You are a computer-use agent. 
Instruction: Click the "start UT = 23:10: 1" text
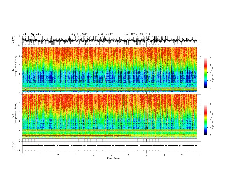pos(137,34)
